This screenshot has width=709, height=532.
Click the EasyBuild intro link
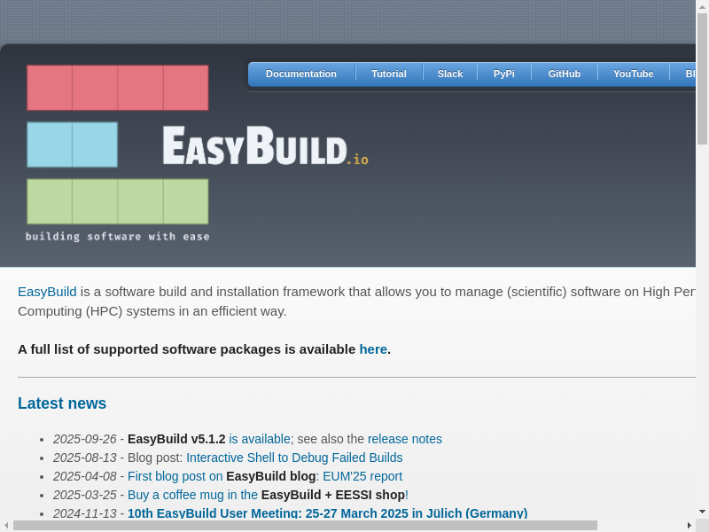(47, 292)
